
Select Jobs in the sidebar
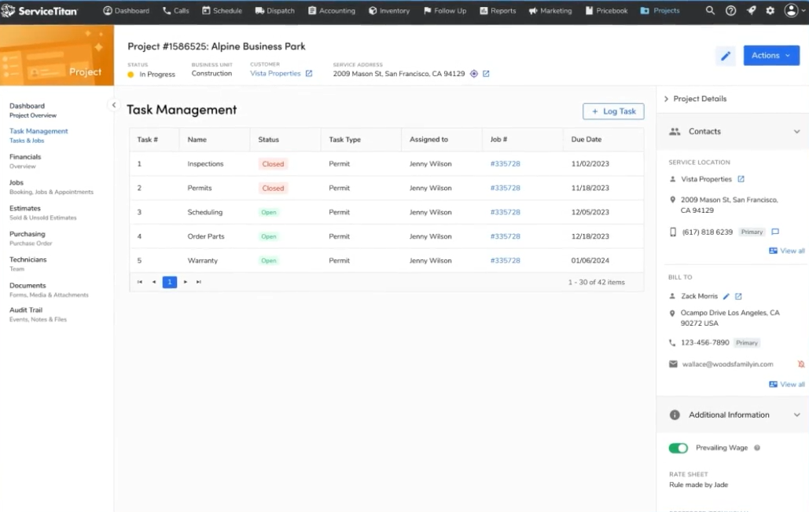[51, 187]
